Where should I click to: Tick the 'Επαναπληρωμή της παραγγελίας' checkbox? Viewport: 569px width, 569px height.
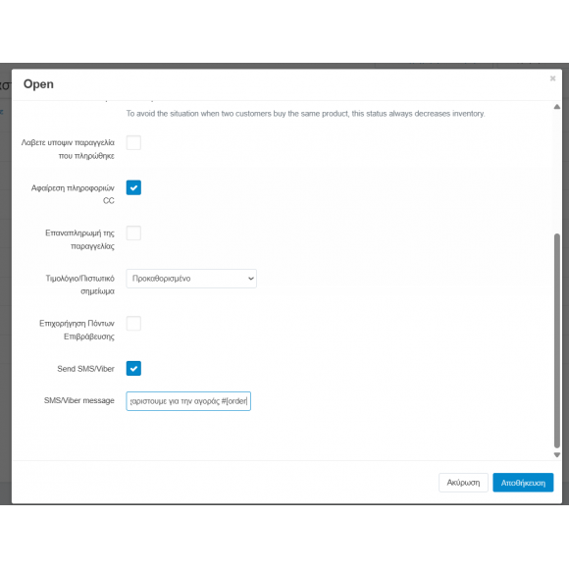[133, 233]
